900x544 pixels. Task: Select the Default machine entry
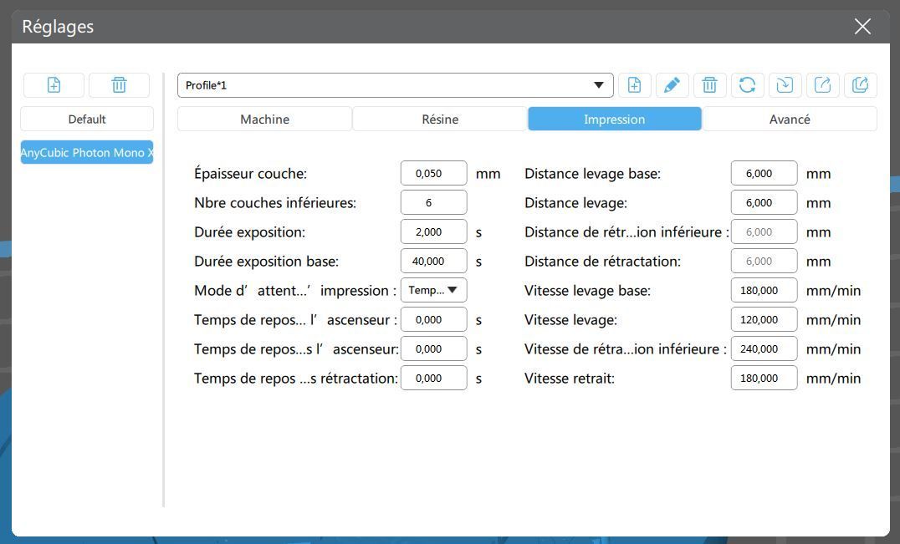pyautogui.click(x=87, y=119)
